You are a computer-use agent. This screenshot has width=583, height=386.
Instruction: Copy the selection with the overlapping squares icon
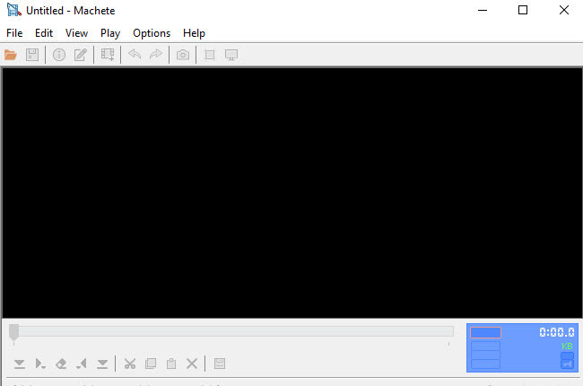pyautogui.click(x=151, y=364)
